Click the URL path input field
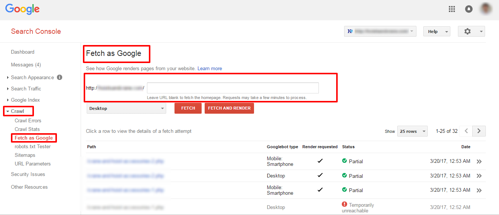 click(233, 88)
